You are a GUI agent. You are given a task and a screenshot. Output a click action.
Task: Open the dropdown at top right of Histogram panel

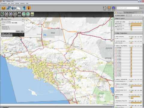pos(138,15)
